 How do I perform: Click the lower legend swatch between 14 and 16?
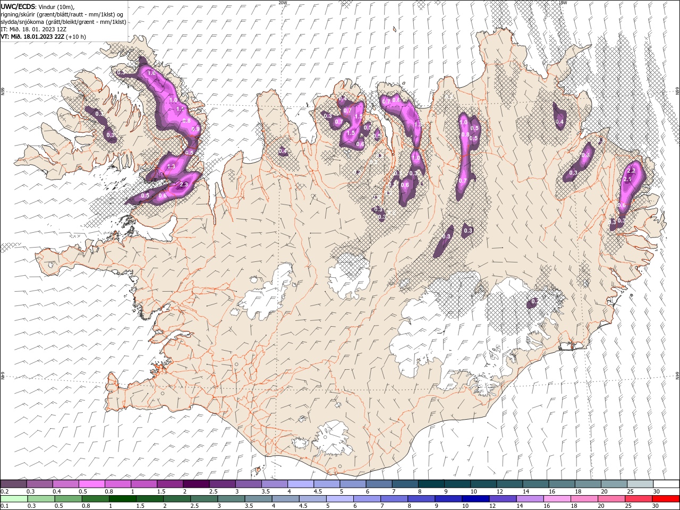point(530,499)
